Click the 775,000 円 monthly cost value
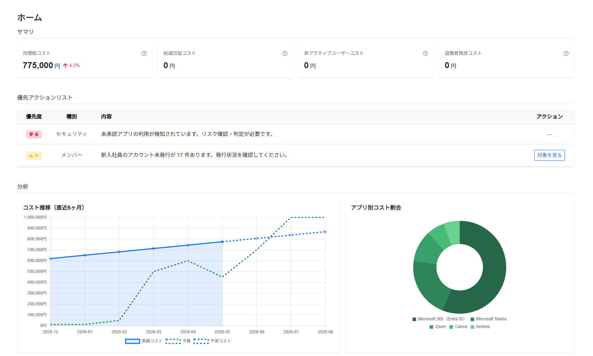This screenshot has height=356, width=593. pos(41,65)
